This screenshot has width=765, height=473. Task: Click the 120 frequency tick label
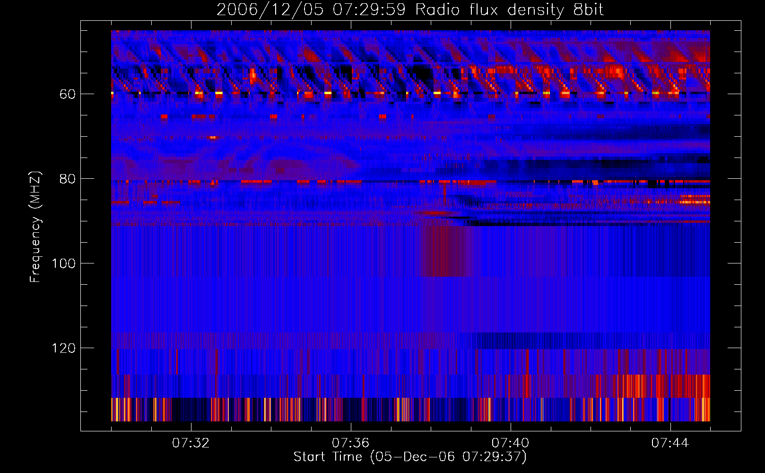coord(63,348)
